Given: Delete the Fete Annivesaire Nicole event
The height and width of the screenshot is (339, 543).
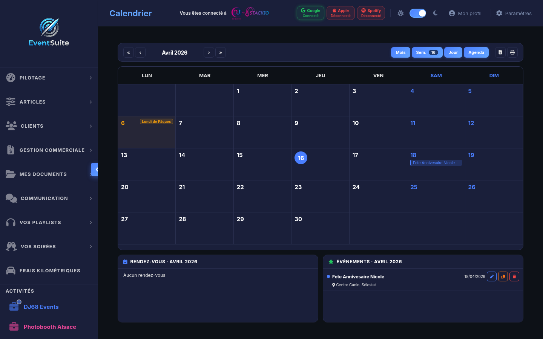Looking at the screenshot, I should point(514,276).
